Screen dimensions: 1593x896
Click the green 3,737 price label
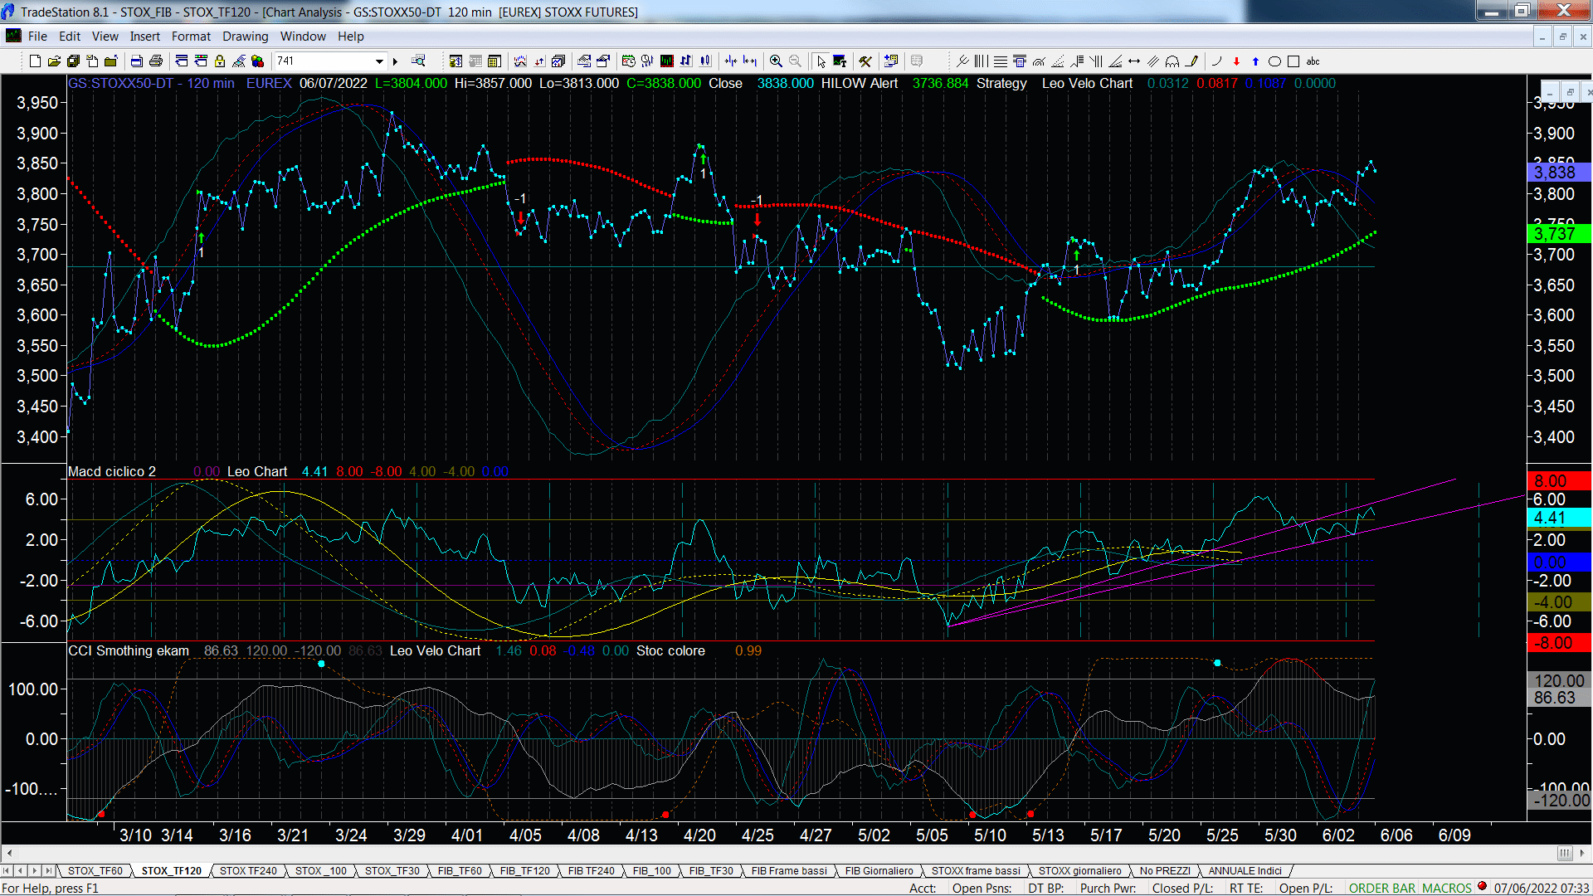pyautogui.click(x=1558, y=234)
